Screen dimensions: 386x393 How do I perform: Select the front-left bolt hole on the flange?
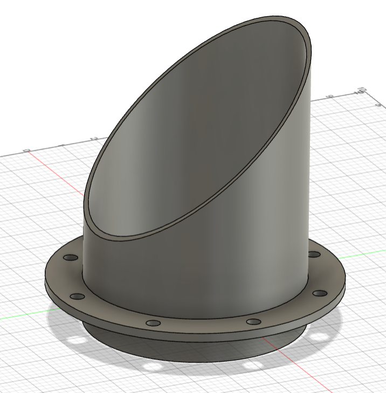point(153,323)
